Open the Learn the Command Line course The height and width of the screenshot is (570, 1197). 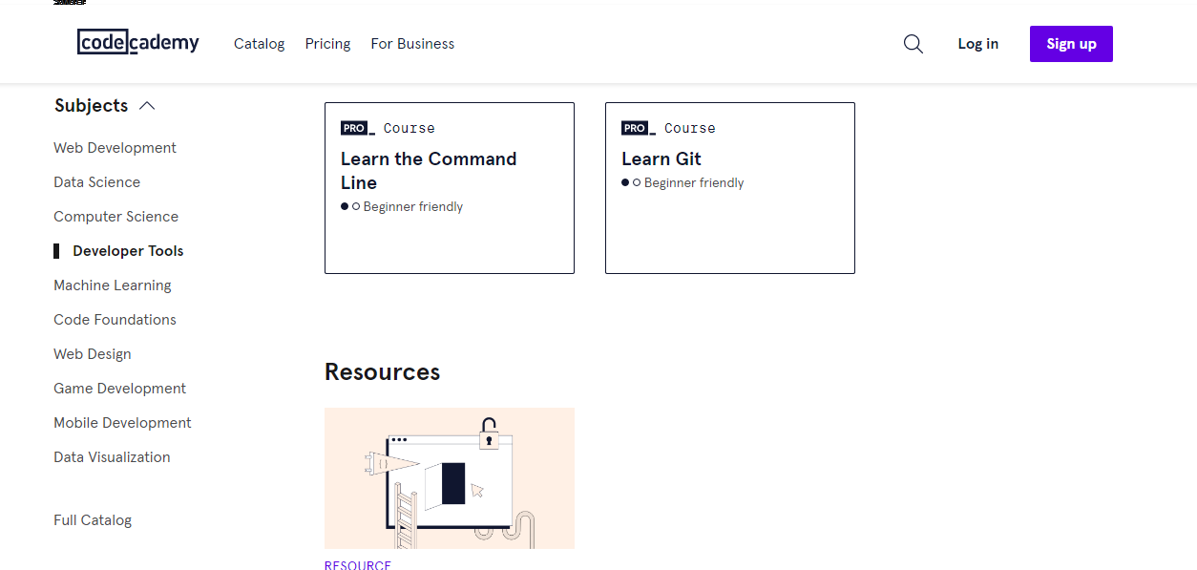(x=429, y=170)
